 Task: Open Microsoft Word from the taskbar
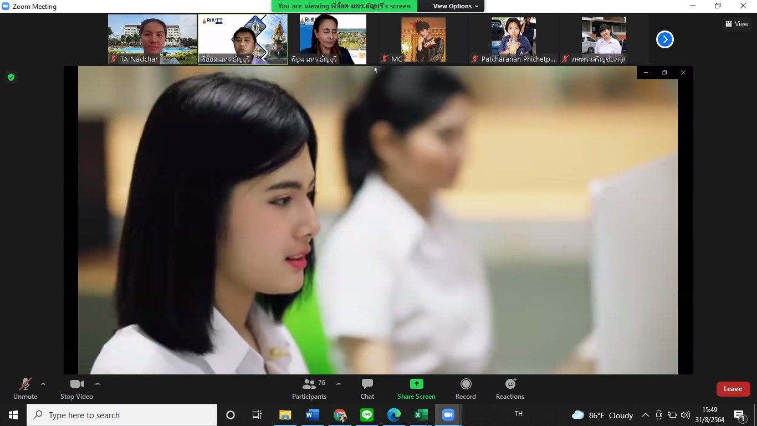pos(313,415)
